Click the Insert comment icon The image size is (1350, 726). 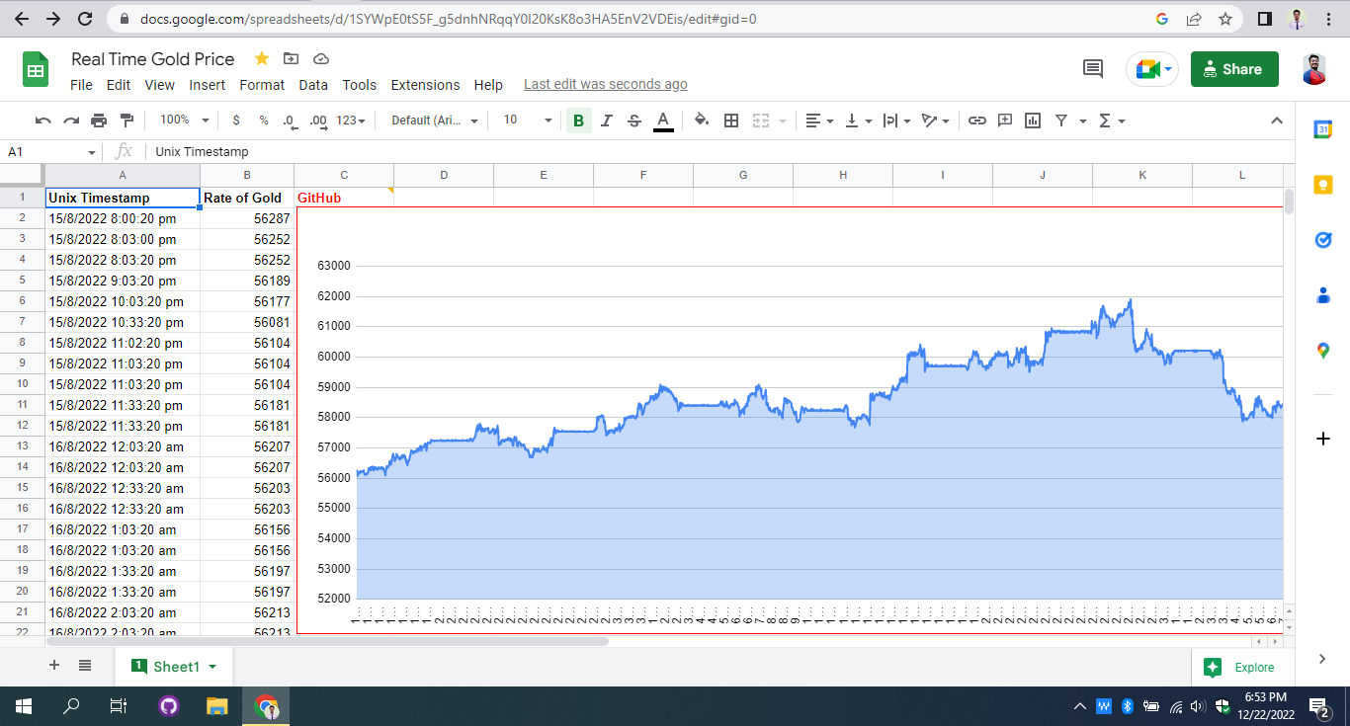pos(1005,121)
